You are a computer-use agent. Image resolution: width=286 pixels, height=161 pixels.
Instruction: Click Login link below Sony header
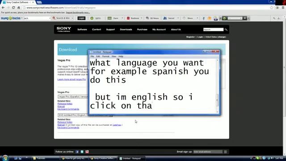point(200,37)
